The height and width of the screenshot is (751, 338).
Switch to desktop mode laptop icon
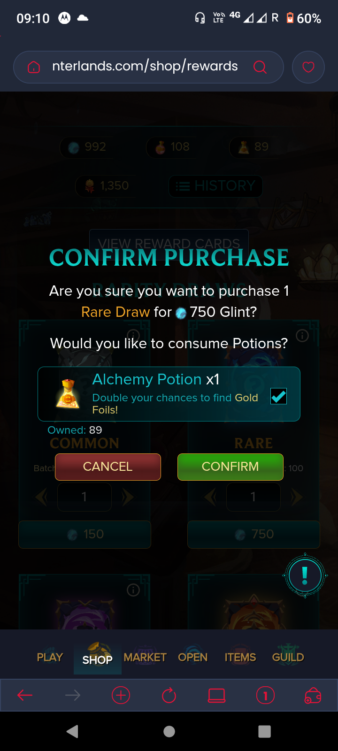(216, 695)
